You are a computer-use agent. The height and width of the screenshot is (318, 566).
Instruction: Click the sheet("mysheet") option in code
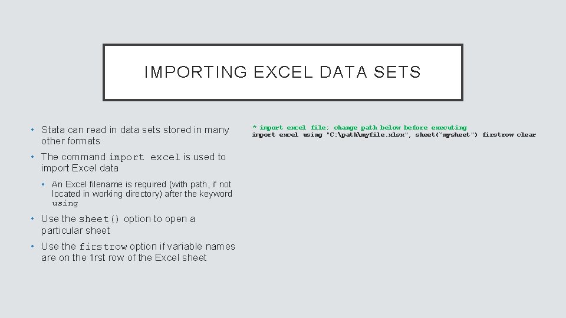click(x=446, y=135)
